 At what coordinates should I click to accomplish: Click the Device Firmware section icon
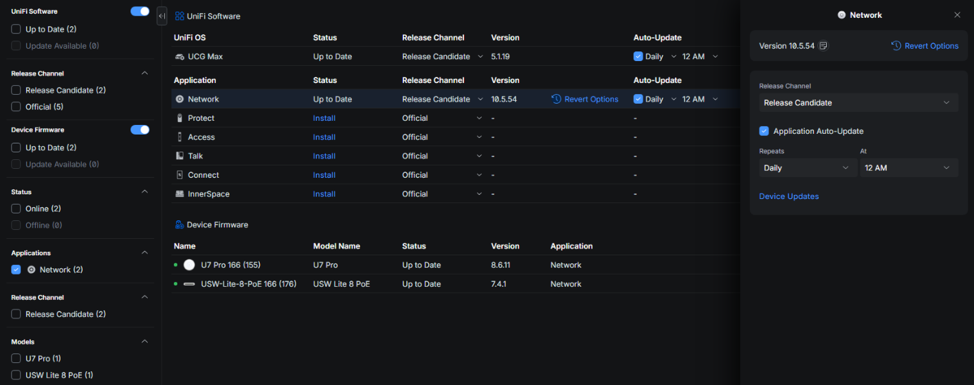[x=179, y=225]
